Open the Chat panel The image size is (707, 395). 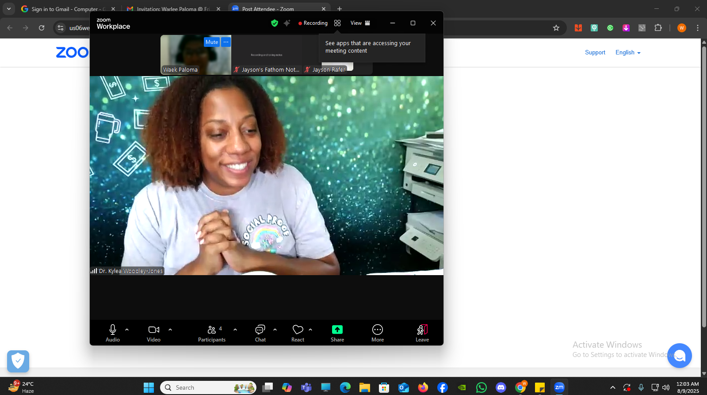(260, 330)
